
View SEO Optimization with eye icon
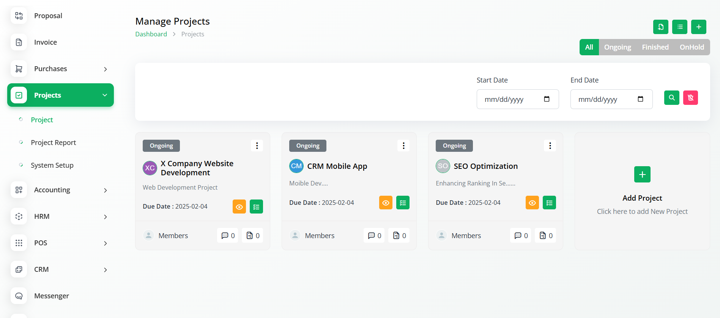[x=532, y=203]
